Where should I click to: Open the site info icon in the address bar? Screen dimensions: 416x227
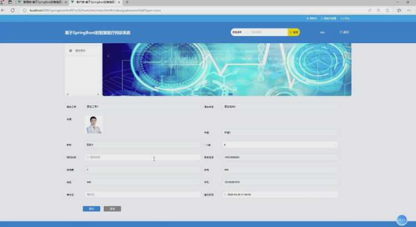[x=24, y=11]
